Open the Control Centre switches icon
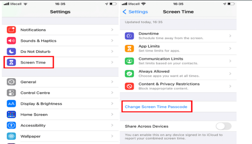252x144 pixels. [x=11, y=93]
